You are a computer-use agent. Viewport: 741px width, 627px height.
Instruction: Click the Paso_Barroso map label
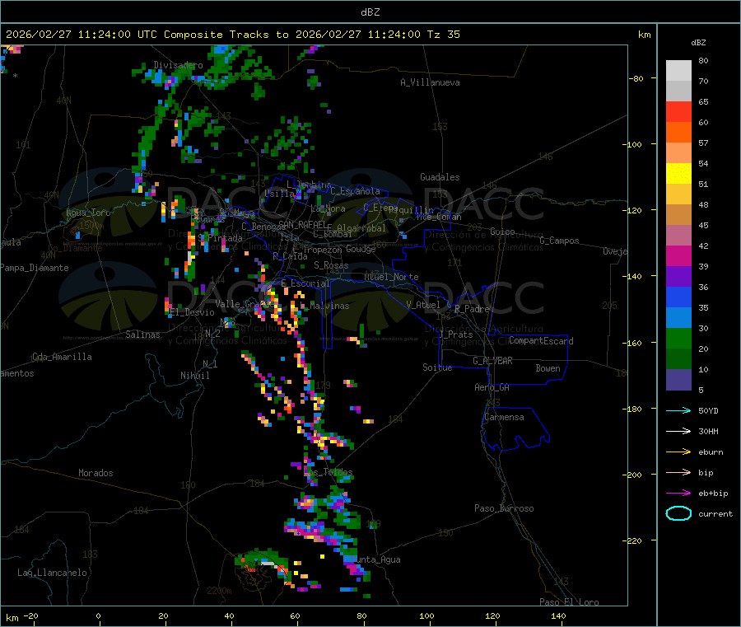pyautogui.click(x=504, y=508)
